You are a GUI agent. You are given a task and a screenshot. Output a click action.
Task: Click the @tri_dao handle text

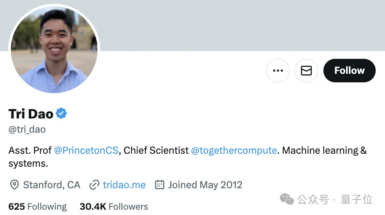(x=27, y=129)
